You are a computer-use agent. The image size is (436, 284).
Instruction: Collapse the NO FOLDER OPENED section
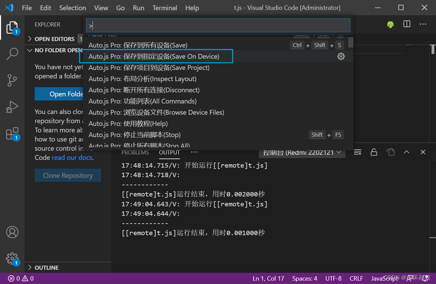(x=54, y=50)
